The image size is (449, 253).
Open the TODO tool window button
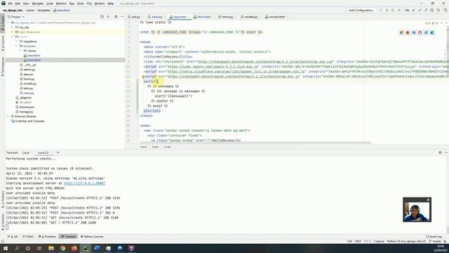tap(28, 237)
